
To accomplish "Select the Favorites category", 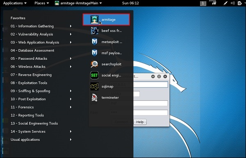I will 18,18.
